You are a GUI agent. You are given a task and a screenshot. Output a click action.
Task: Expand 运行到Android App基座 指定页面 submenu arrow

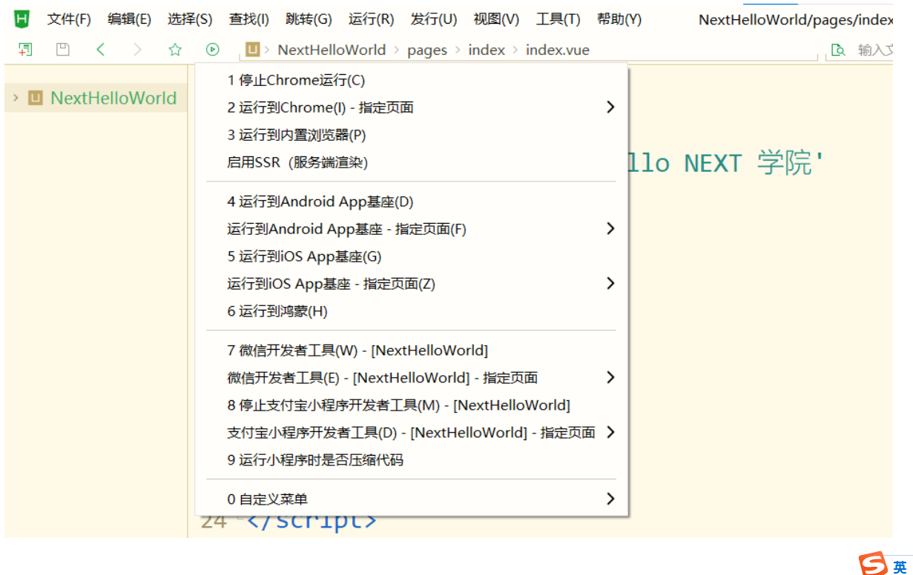(x=610, y=228)
